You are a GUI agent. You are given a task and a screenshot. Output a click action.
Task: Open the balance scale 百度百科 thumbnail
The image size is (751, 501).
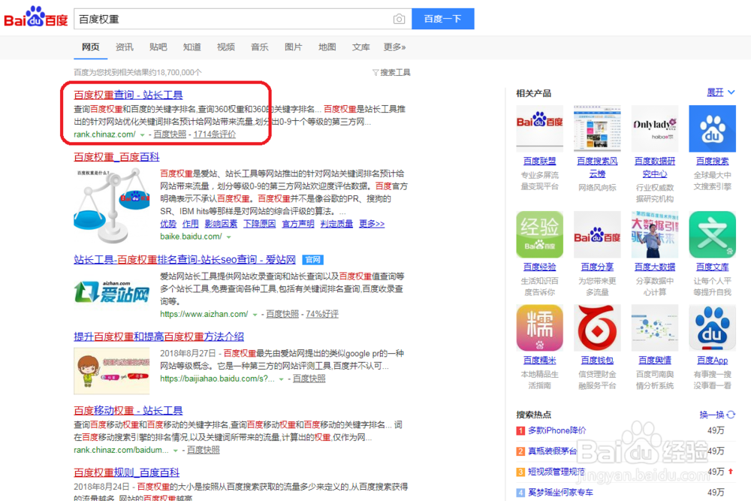point(112,206)
